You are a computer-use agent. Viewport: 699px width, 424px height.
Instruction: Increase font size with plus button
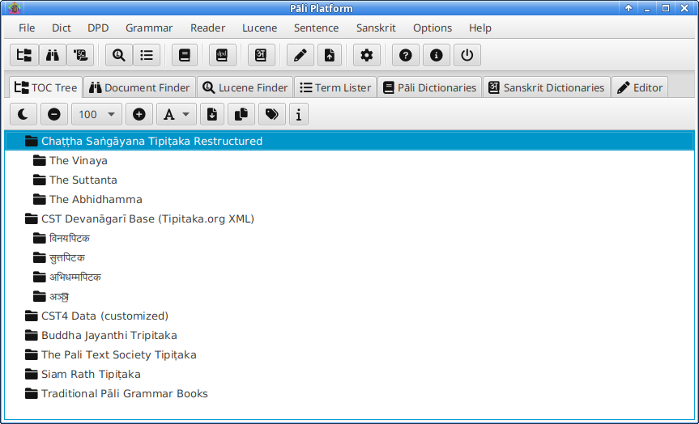139,114
